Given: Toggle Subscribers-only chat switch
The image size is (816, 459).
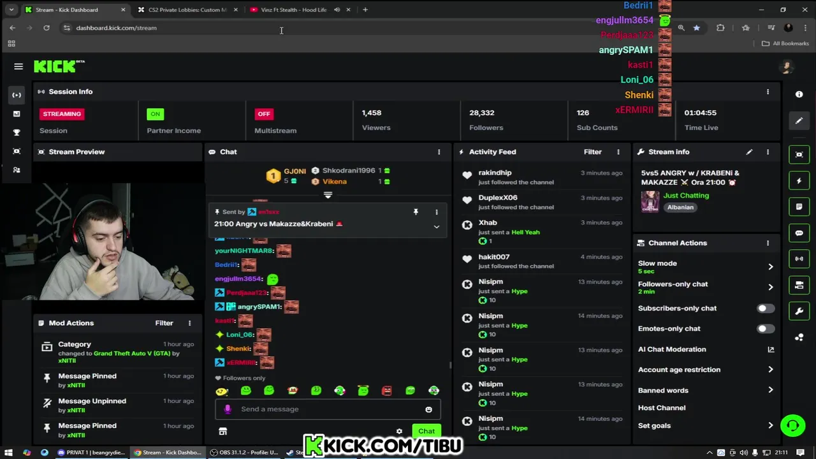Looking at the screenshot, I should pos(766,309).
